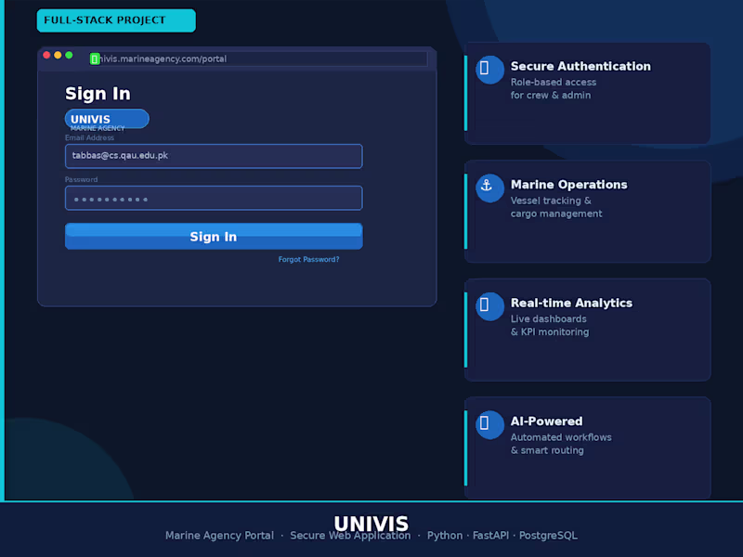Click the anchor icon for Marine Operations
Screen dimensions: 743x557
[x=489, y=188]
